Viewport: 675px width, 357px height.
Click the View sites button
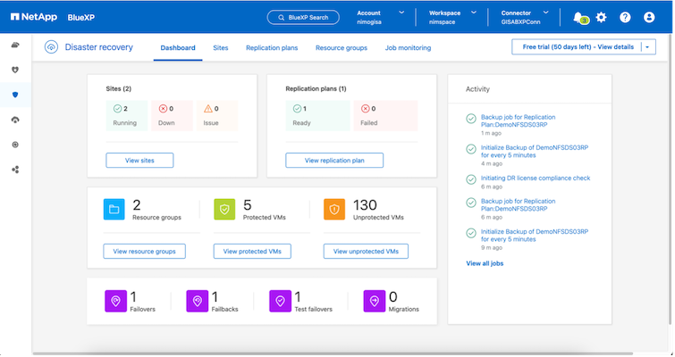click(x=139, y=161)
